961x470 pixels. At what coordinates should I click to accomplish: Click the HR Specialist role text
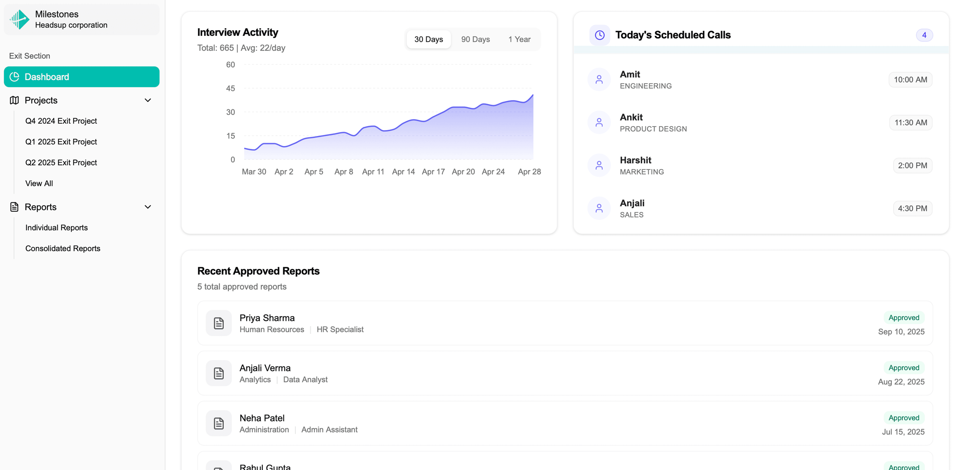click(340, 329)
